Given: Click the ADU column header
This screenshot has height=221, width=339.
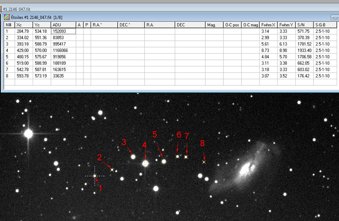Looking at the screenshot, I should point(63,25).
